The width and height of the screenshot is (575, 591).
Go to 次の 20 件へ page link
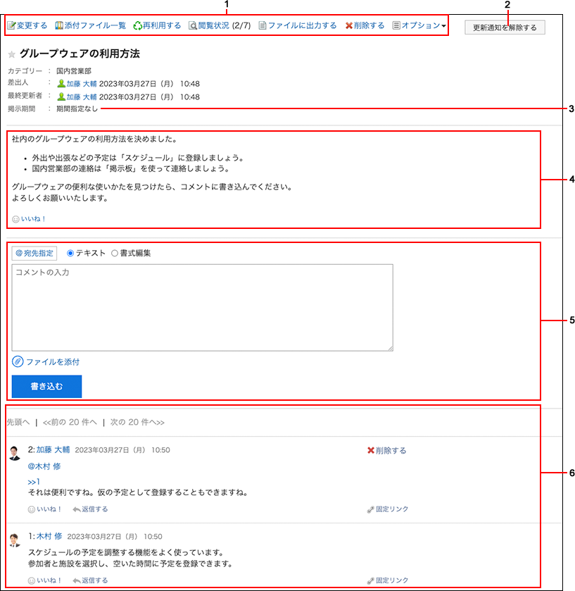[x=137, y=423]
